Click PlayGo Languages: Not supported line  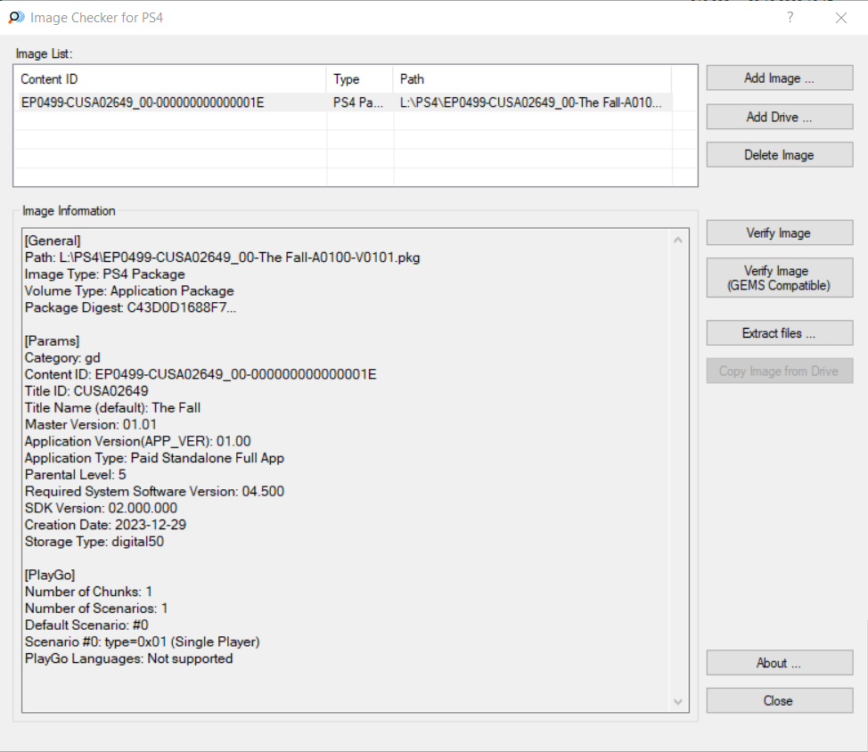pyautogui.click(x=128, y=658)
